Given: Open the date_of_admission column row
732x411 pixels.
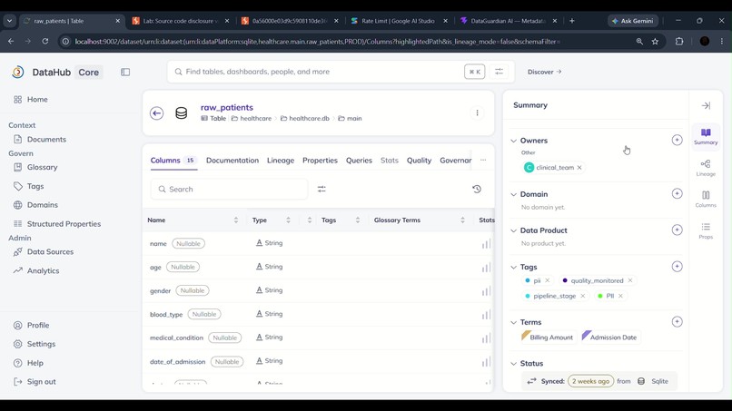Looking at the screenshot, I should [x=319, y=361].
